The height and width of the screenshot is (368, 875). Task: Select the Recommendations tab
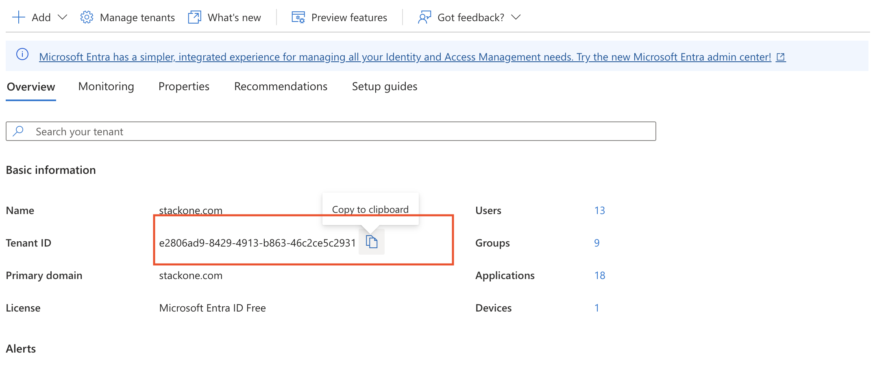pos(281,86)
